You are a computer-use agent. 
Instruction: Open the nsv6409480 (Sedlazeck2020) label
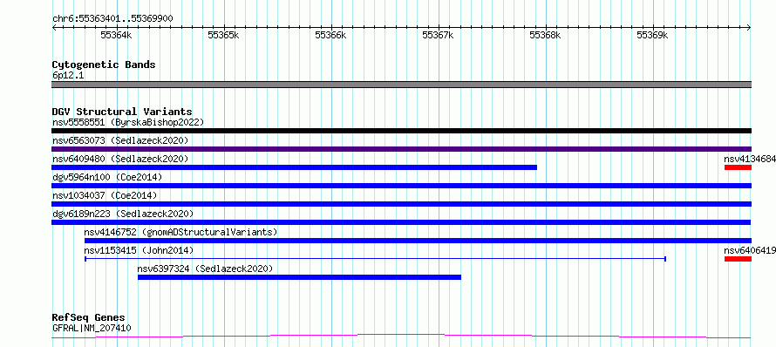[120, 159]
